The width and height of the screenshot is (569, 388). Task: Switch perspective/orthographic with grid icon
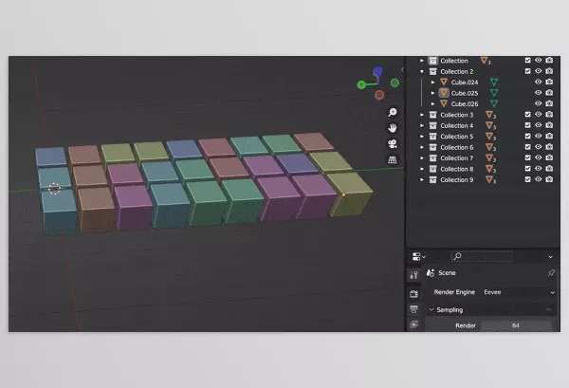(x=393, y=159)
